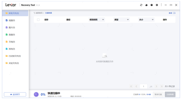Go to next page arrow
182x100 pixels.
tap(156, 86)
